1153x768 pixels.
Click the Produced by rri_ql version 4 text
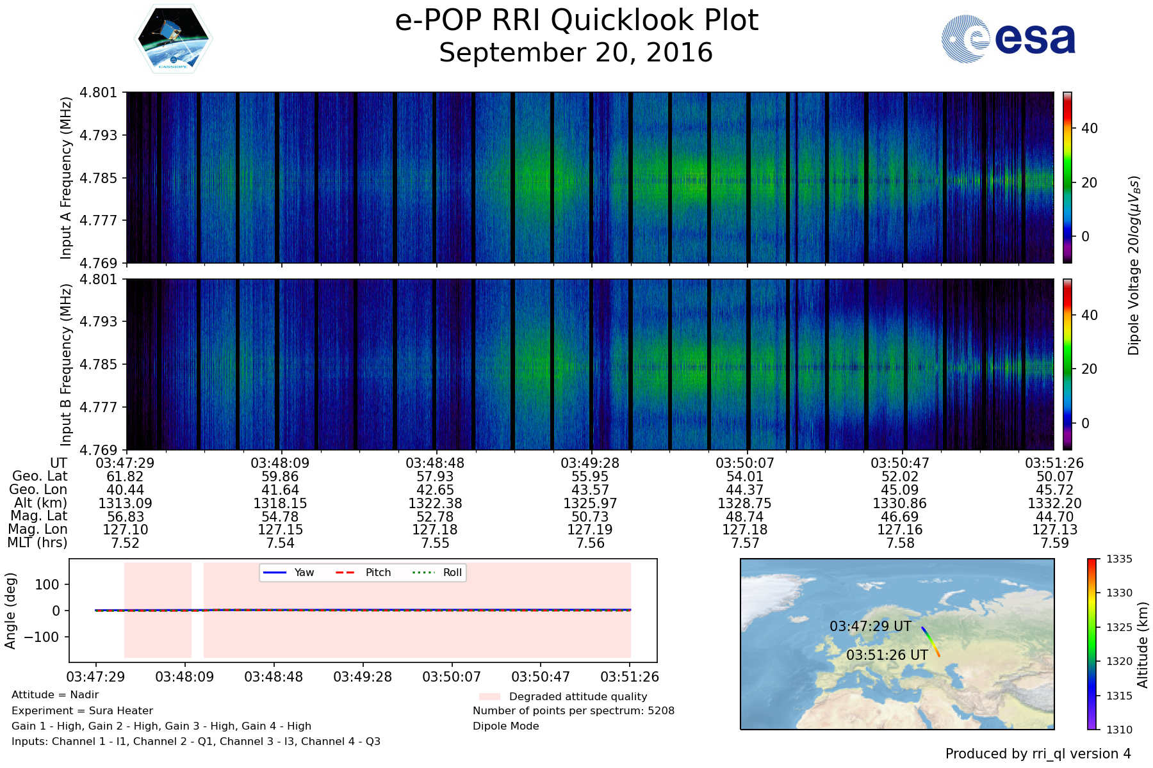[x=1038, y=754]
